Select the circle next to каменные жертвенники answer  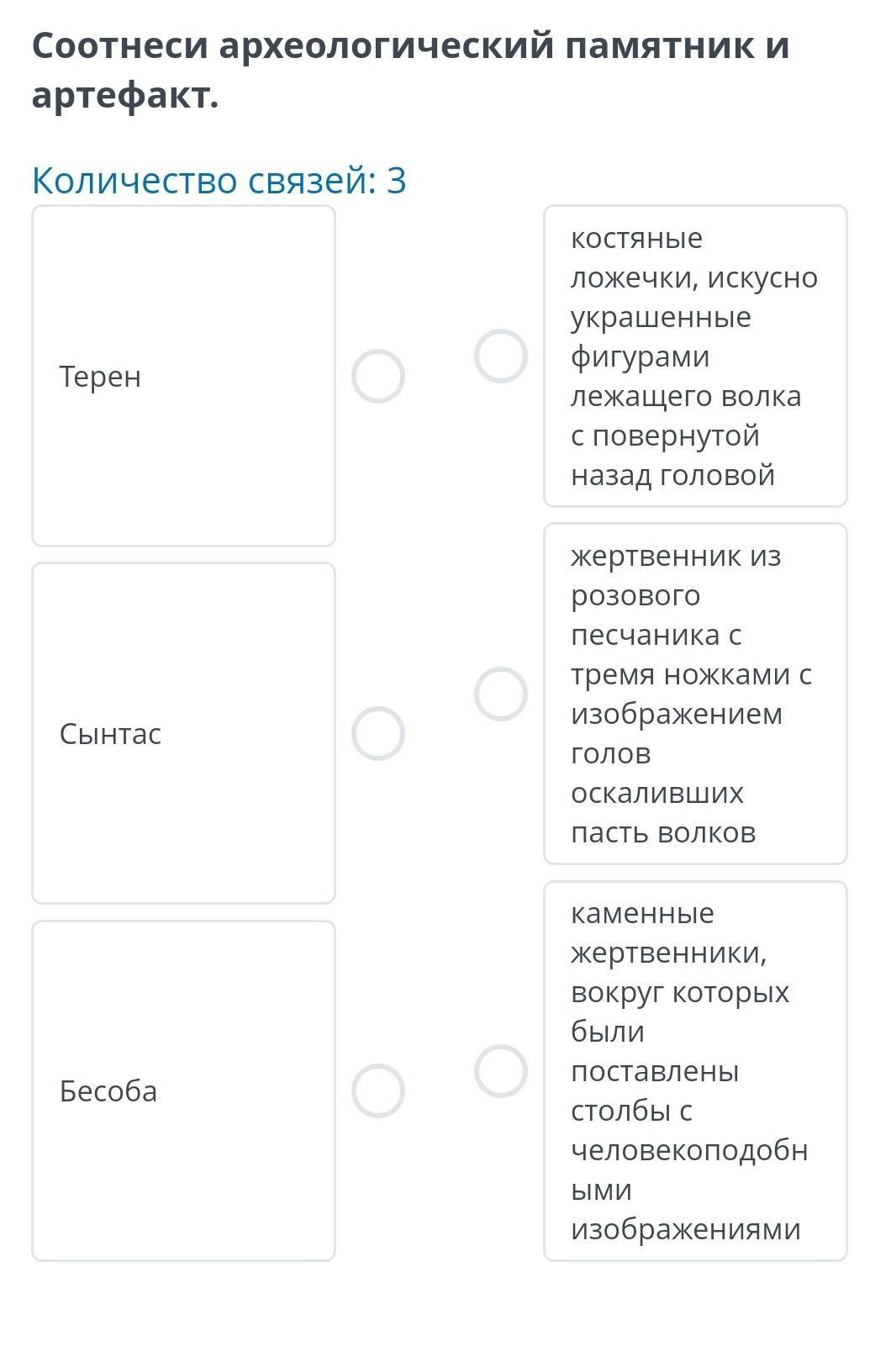tap(500, 1070)
